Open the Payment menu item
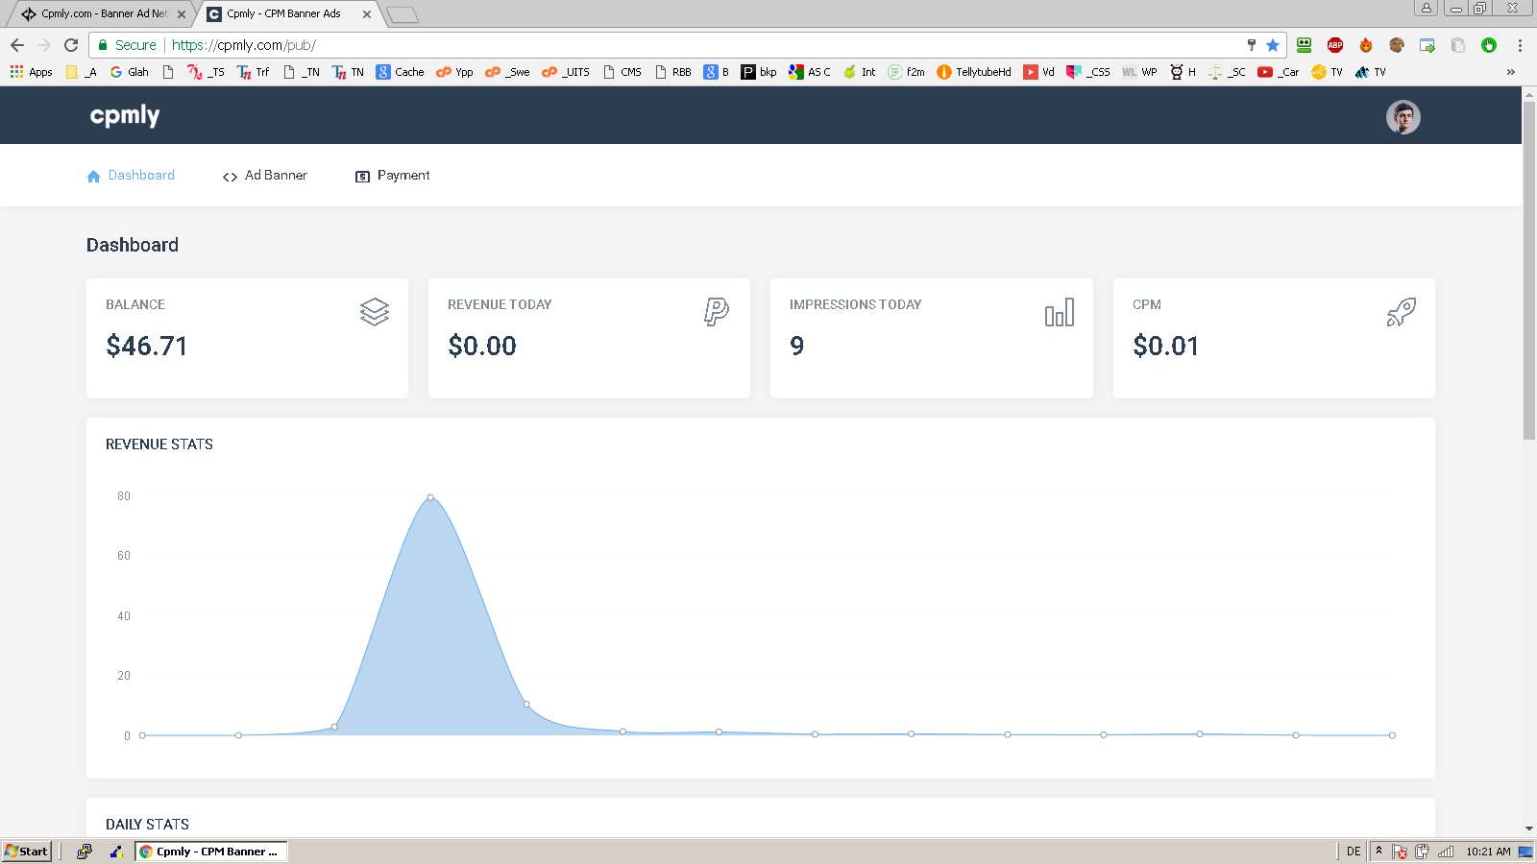Screen dimensions: 1537x864 click(x=393, y=176)
